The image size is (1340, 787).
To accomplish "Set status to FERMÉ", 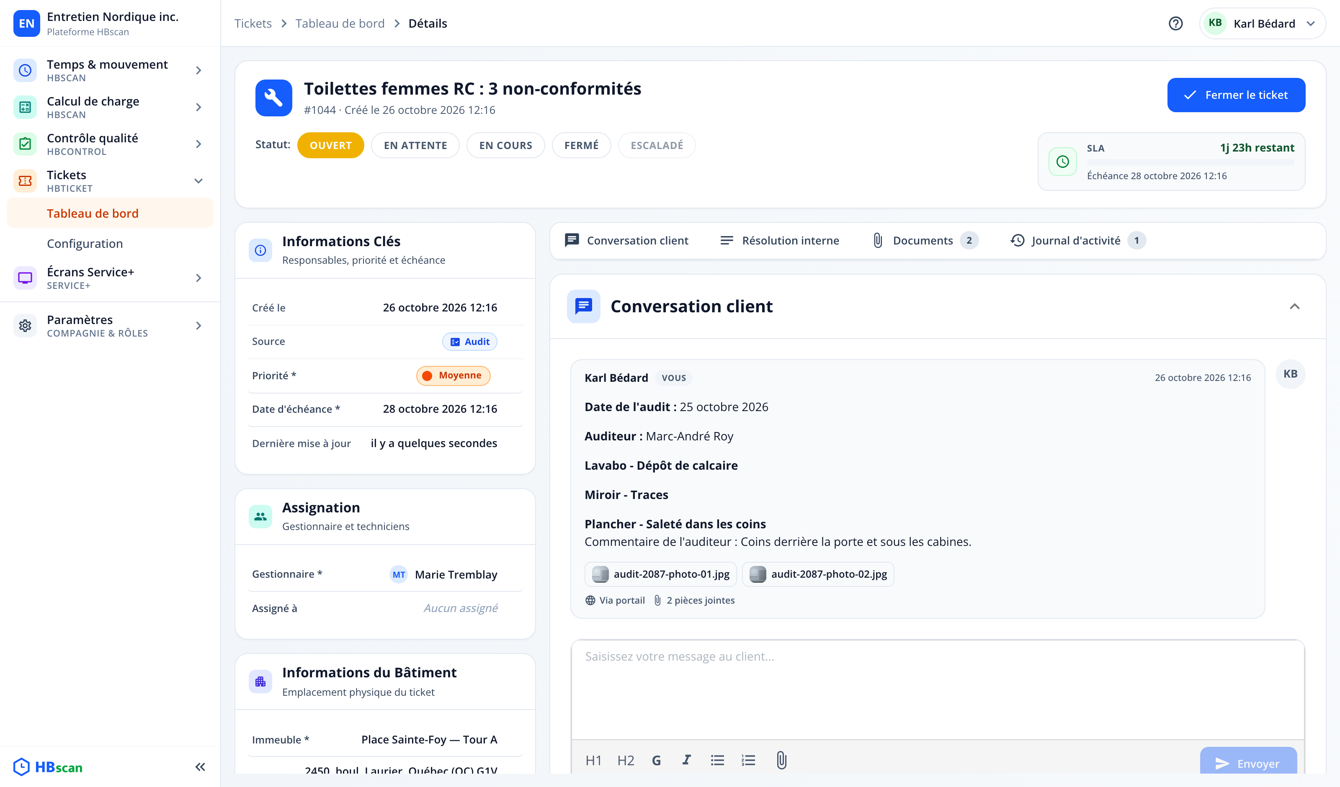I will (x=581, y=145).
